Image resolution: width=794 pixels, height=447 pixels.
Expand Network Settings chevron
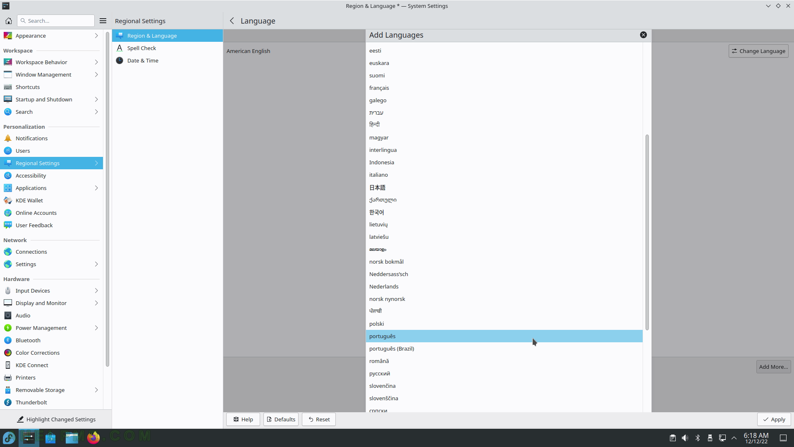pyautogui.click(x=96, y=264)
